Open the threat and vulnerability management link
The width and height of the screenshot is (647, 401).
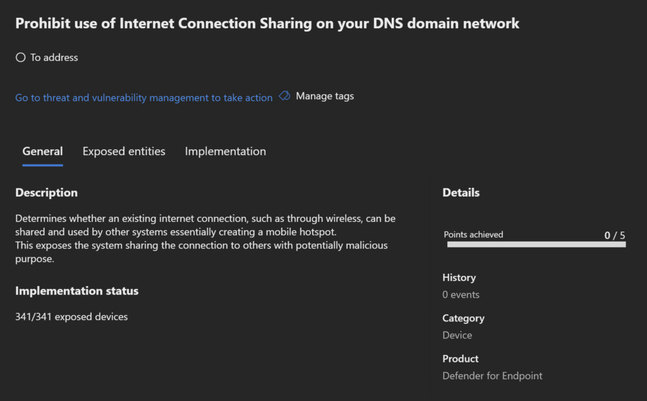click(x=143, y=98)
